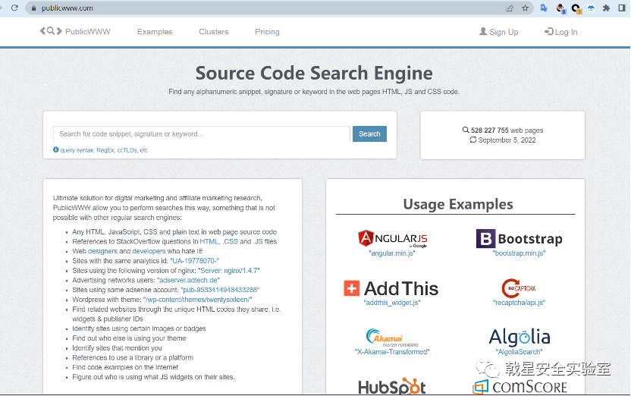The height and width of the screenshot is (396, 631).
Task: Open the Examples menu item
Action: click(155, 32)
